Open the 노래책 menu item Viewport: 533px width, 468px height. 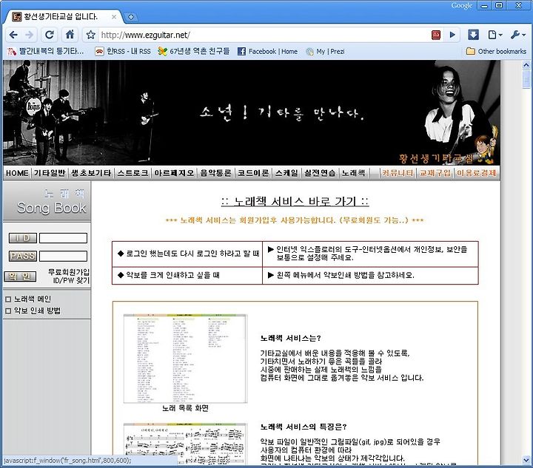coord(353,173)
